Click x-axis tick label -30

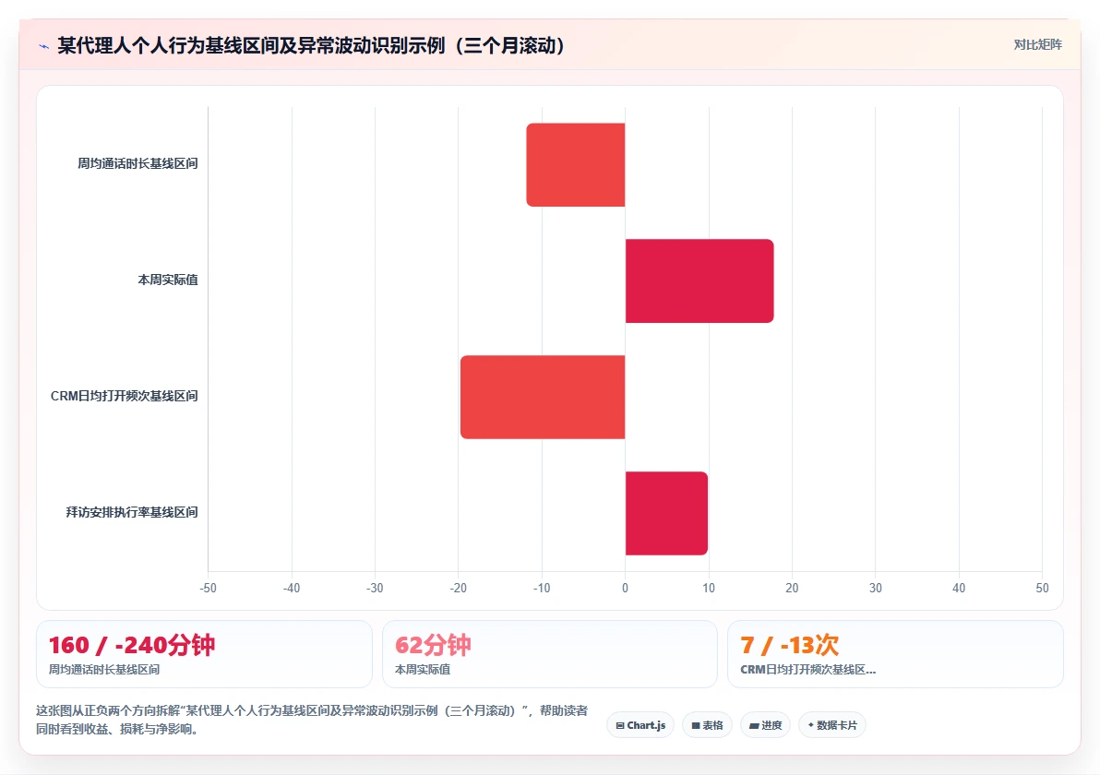(375, 588)
